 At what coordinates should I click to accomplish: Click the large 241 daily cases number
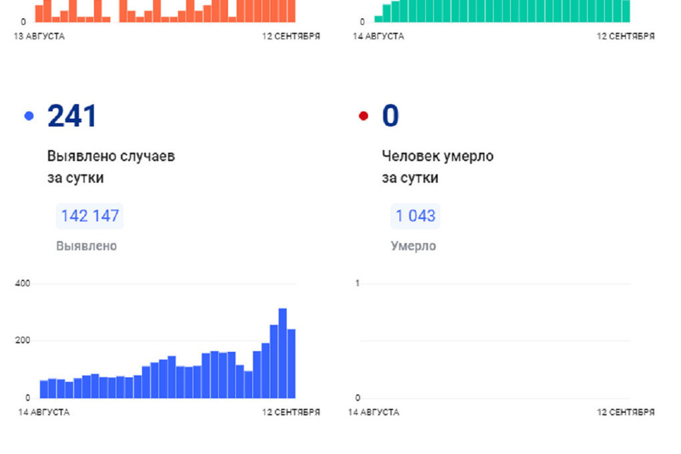(71, 116)
